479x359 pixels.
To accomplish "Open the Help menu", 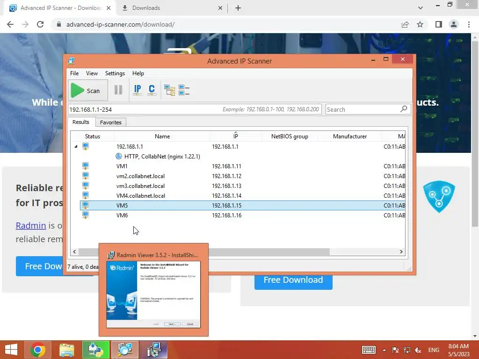I will (138, 73).
